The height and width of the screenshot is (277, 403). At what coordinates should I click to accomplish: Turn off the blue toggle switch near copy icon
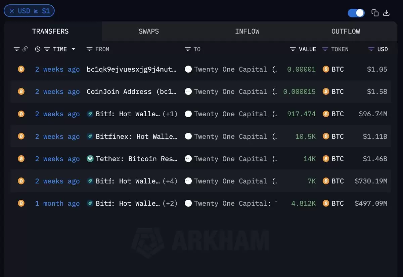click(356, 13)
